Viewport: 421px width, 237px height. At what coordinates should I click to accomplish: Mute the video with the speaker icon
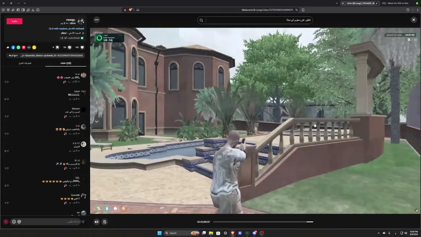[96, 222]
